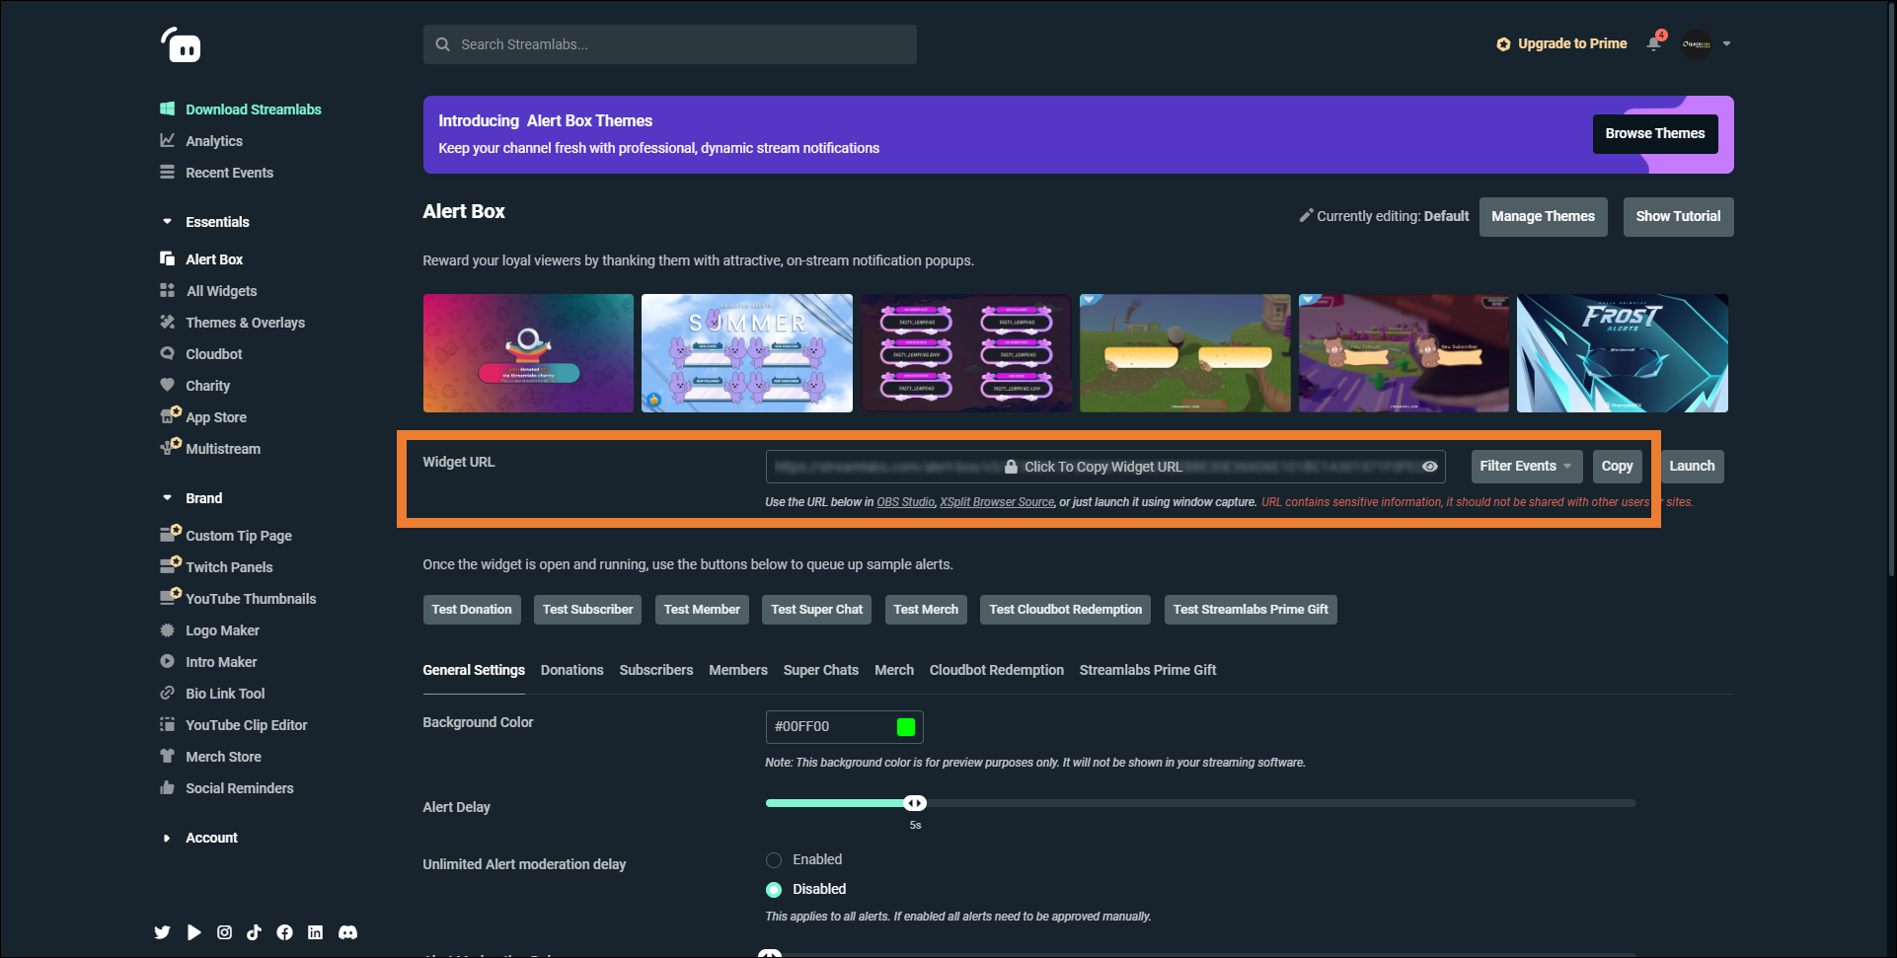Select the Summer alert theme thumbnail
Viewport: 1897px width, 958px height.
coord(747,353)
